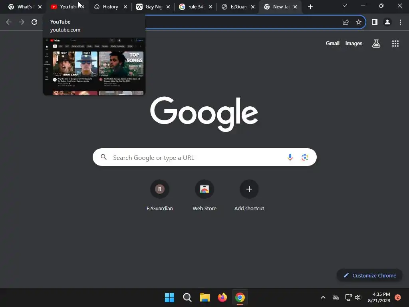Viewport: 409px width, 307px height.
Task: Open volume control in system tray
Action: (358, 297)
